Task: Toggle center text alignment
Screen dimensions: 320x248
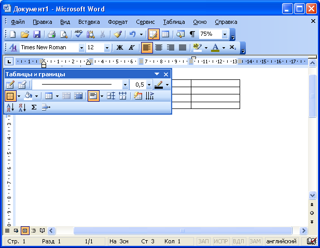Action: click(159, 48)
